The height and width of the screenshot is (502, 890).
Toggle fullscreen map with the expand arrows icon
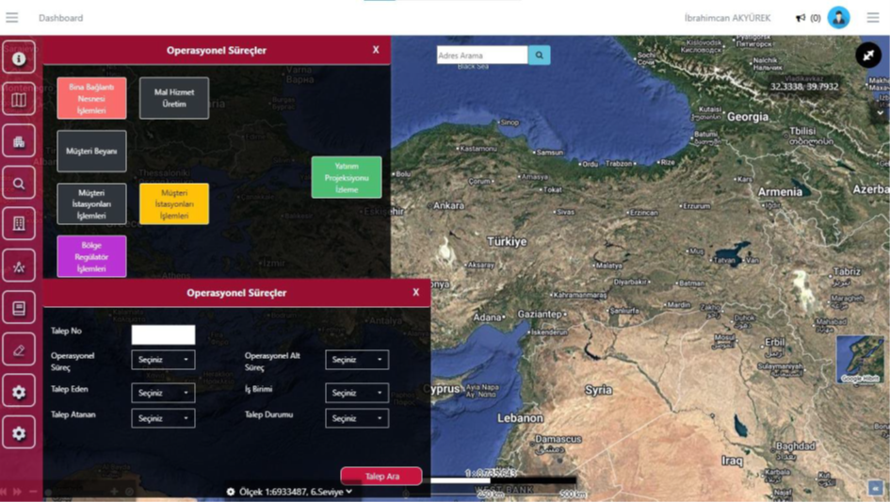867,56
